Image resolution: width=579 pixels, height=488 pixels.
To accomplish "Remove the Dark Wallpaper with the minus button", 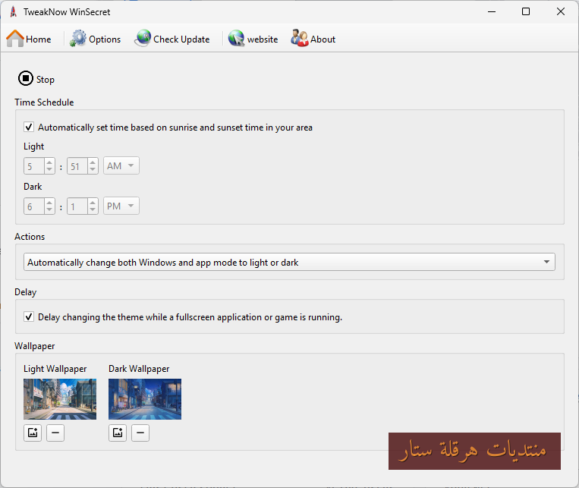I will pyautogui.click(x=140, y=433).
